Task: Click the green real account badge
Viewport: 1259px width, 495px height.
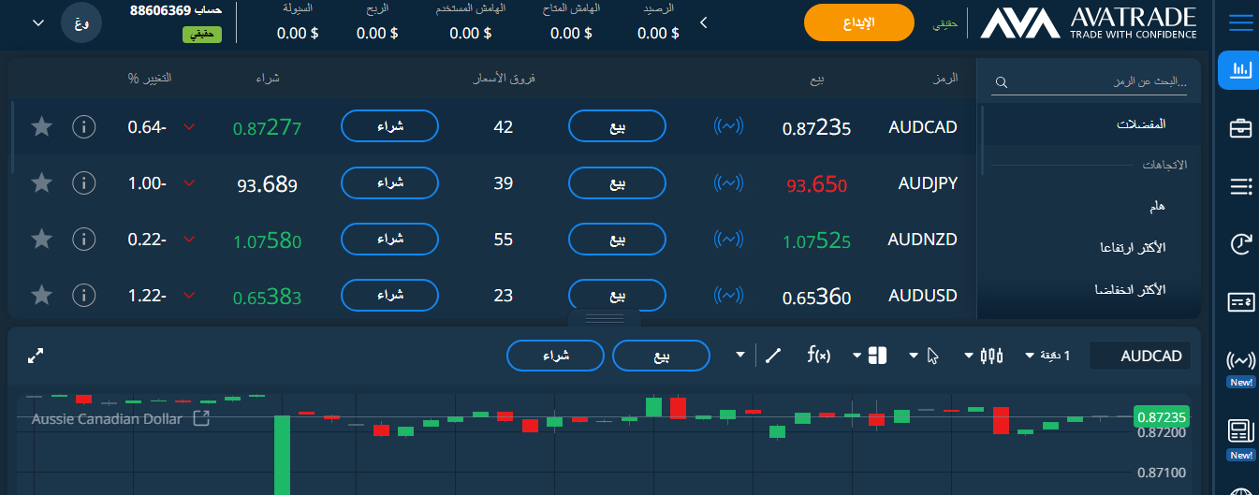Action: [x=202, y=34]
